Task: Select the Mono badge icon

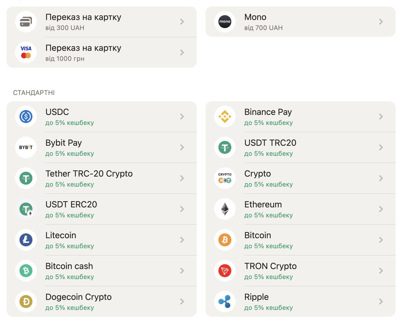Action: (x=225, y=22)
